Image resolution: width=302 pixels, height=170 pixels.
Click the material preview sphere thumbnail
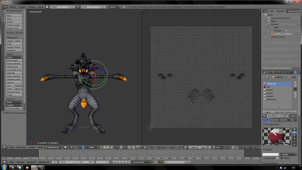pyautogui.click(x=277, y=137)
